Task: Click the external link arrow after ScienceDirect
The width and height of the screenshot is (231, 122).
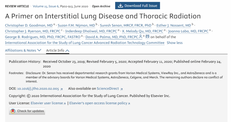Action: coord(121,89)
